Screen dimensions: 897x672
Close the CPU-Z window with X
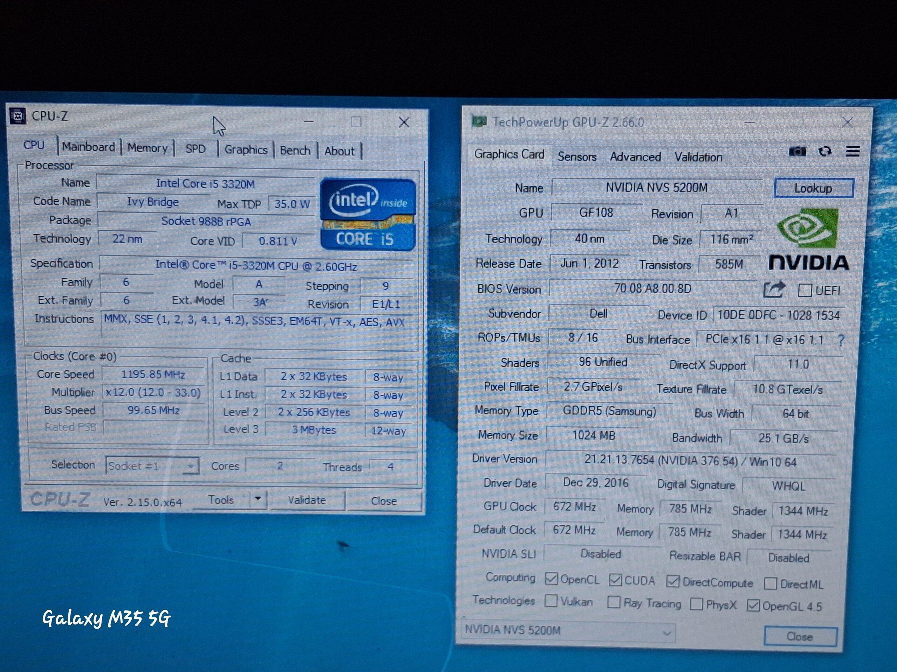pyautogui.click(x=404, y=122)
